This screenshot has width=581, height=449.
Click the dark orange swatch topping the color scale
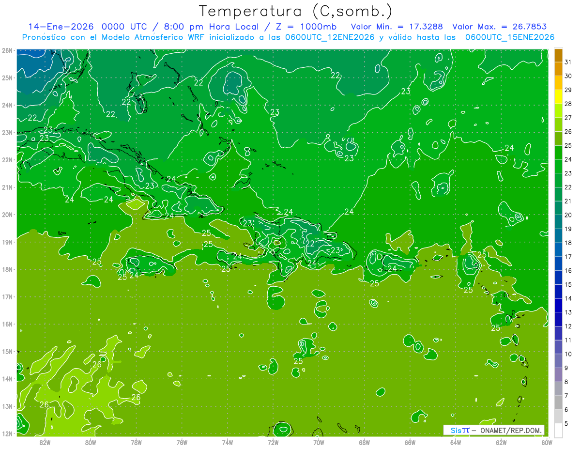(558, 55)
